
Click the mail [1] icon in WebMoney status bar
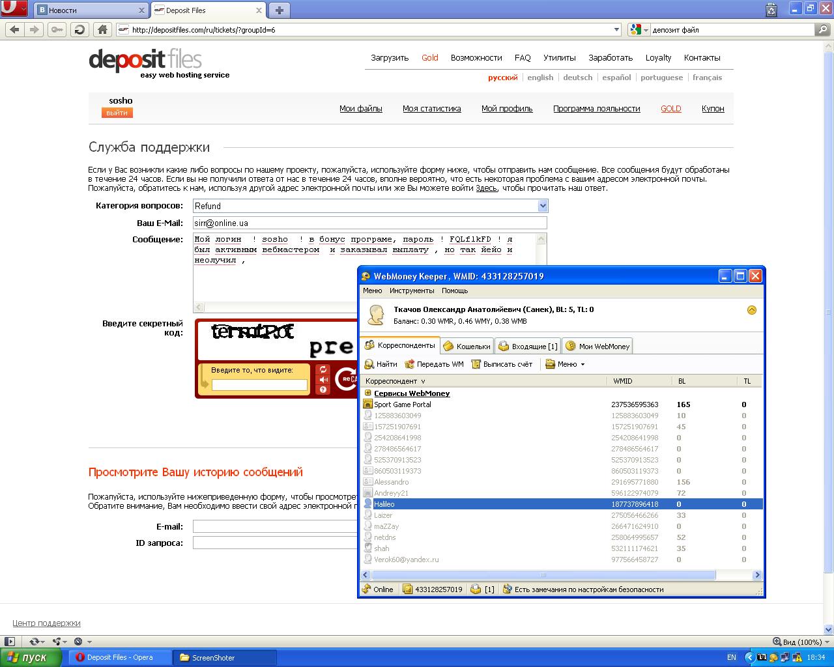pos(482,589)
